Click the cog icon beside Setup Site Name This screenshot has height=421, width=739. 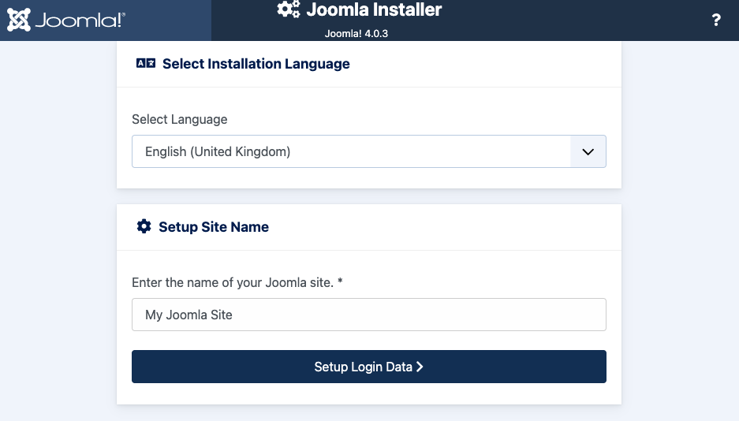(144, 226)
